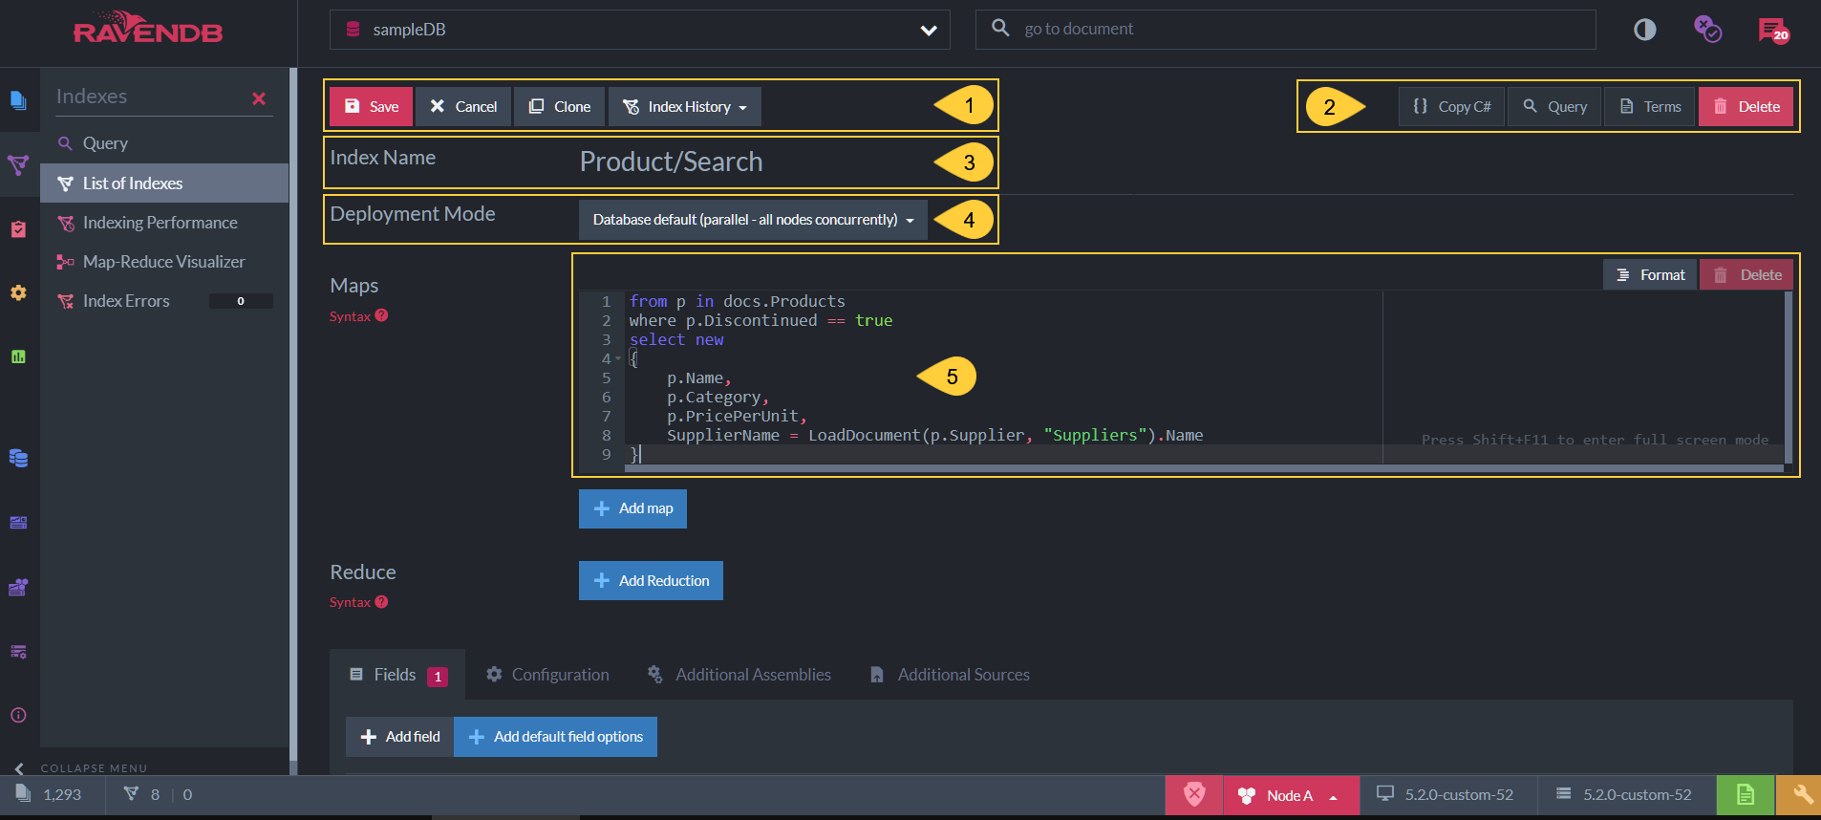Open the Running queries sidebar icon
1821x820 pixels.
[x=18, y=652]
